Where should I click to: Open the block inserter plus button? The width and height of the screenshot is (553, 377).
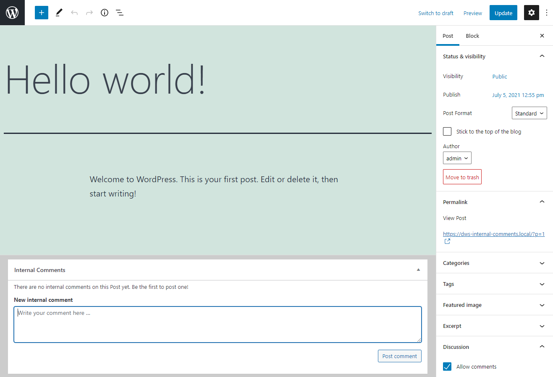[42, 13]
